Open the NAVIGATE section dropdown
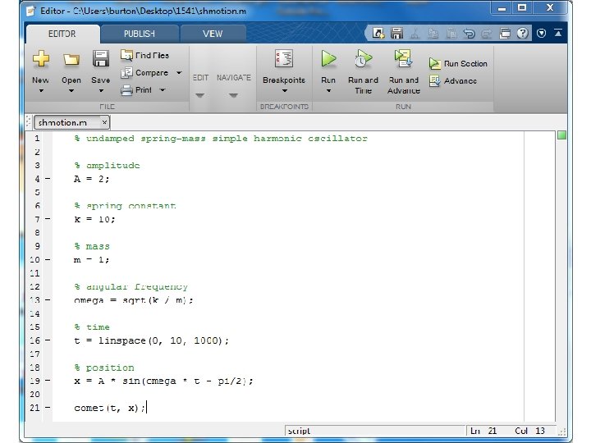This screenshot has height=443, width=591. [x=233, y=95]
